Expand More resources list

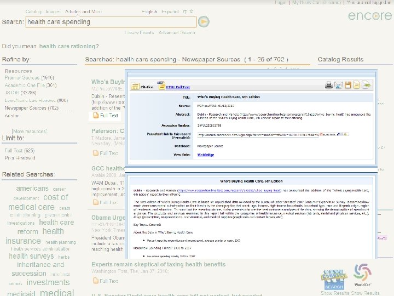tap(30, 132)
